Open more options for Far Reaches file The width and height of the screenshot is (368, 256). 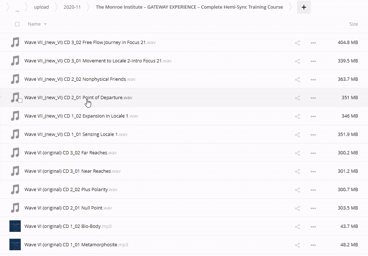click(313, 153)
